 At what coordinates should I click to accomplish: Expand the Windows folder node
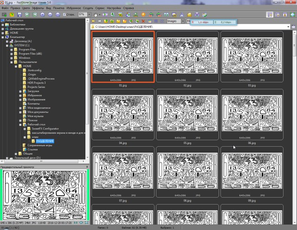pyautogui.click(x=12, y=58)
